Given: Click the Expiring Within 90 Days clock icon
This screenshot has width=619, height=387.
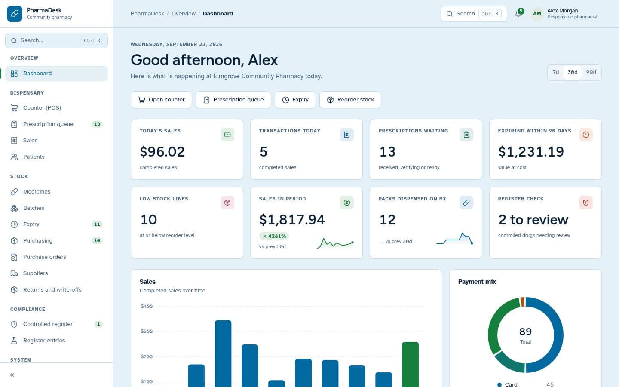Looking at the screenshot, I should coord(586,135).
